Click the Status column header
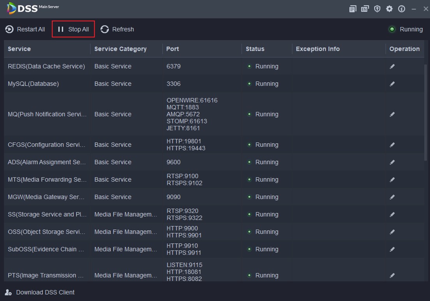Image resolution: width=430 pixels, height=301 pixels. [x=255, y=49]
